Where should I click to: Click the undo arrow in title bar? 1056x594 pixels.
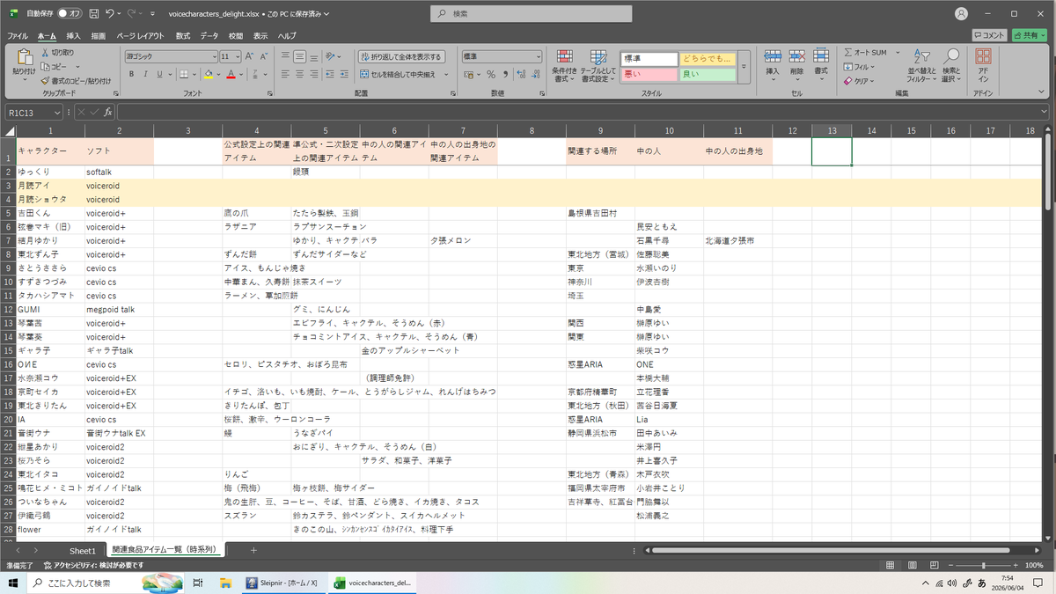click(110, 14)
